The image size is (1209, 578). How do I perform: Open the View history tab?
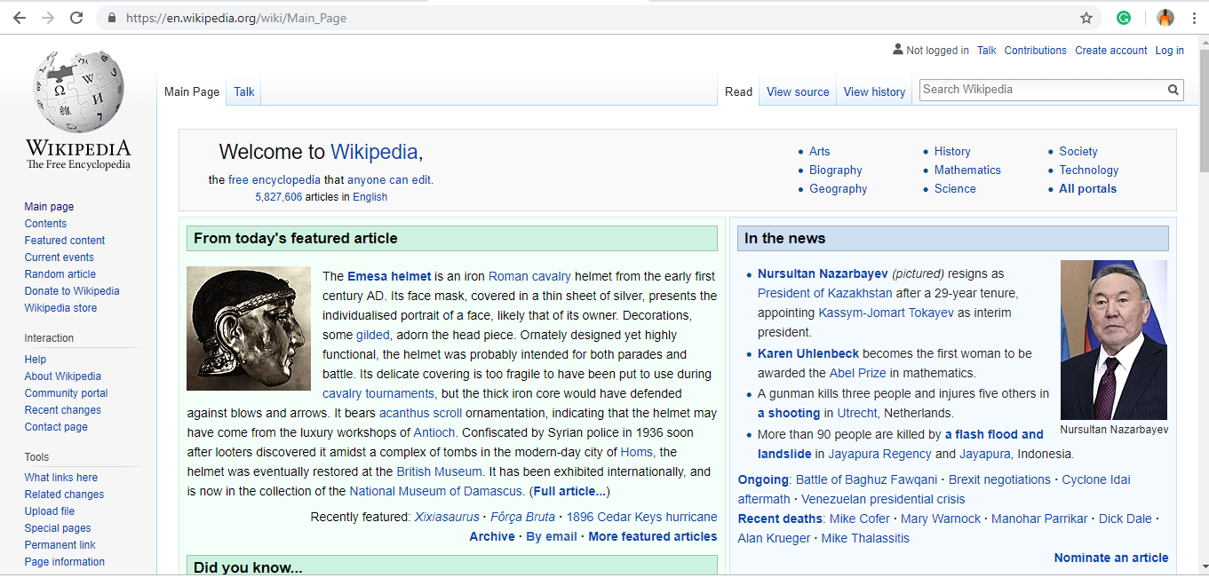(x=874, y=91)
